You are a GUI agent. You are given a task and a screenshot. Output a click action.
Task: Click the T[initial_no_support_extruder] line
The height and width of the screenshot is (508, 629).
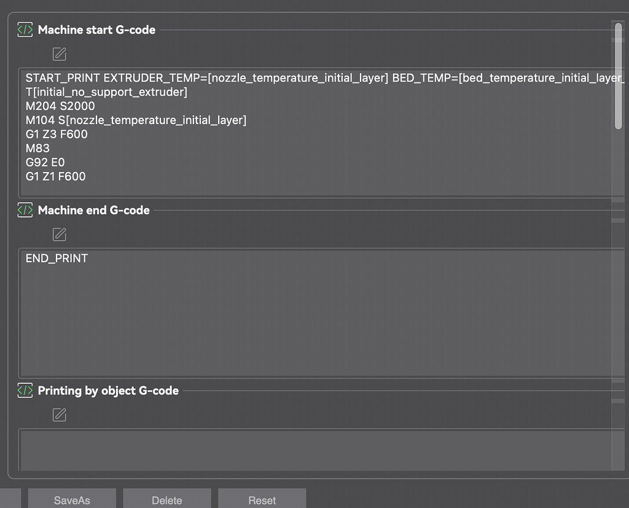(x=106, y=92)
